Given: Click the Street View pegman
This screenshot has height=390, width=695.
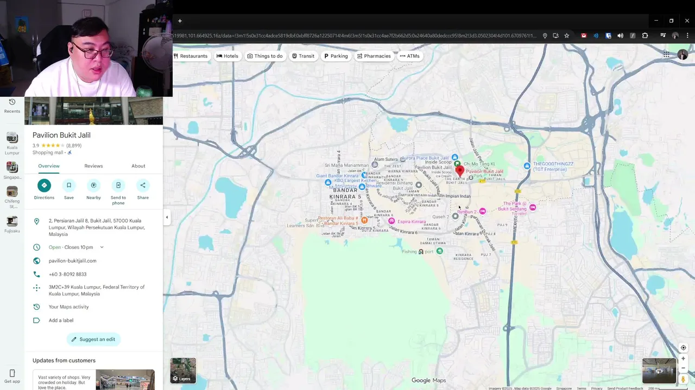Looking at the screenshot, I should 683,379.
